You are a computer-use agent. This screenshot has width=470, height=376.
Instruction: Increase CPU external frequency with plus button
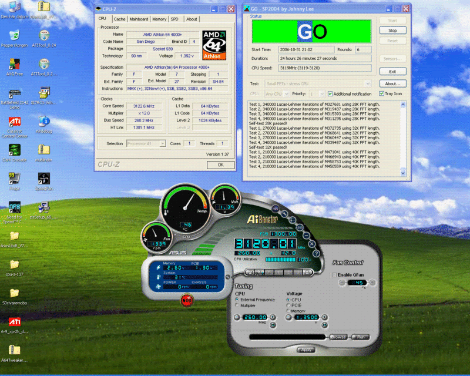click(x=273, y=317)
